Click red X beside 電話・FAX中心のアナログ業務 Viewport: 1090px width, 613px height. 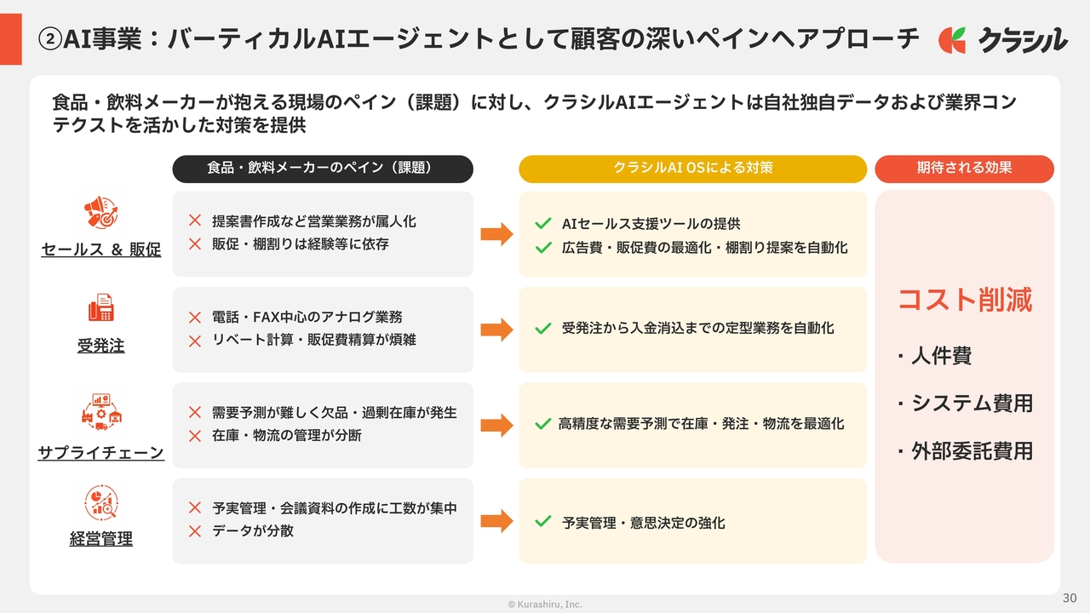click(195, 318)
